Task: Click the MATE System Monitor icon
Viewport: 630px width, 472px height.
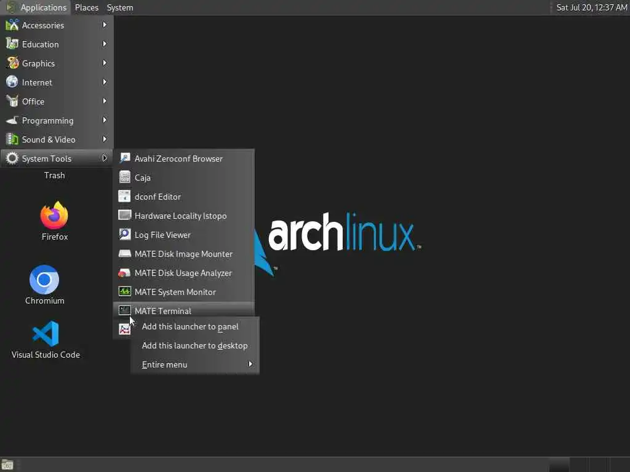Action: click(124, 292)
